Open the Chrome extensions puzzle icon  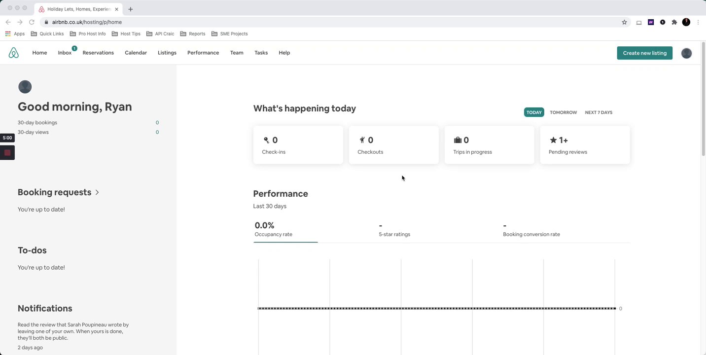(674, 22)
